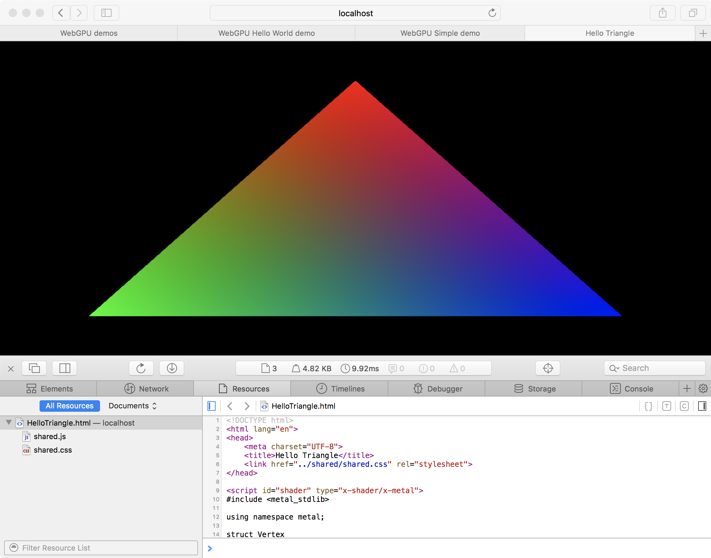
Task: Dock inspector to side icon
Action: tap(65, 368)
